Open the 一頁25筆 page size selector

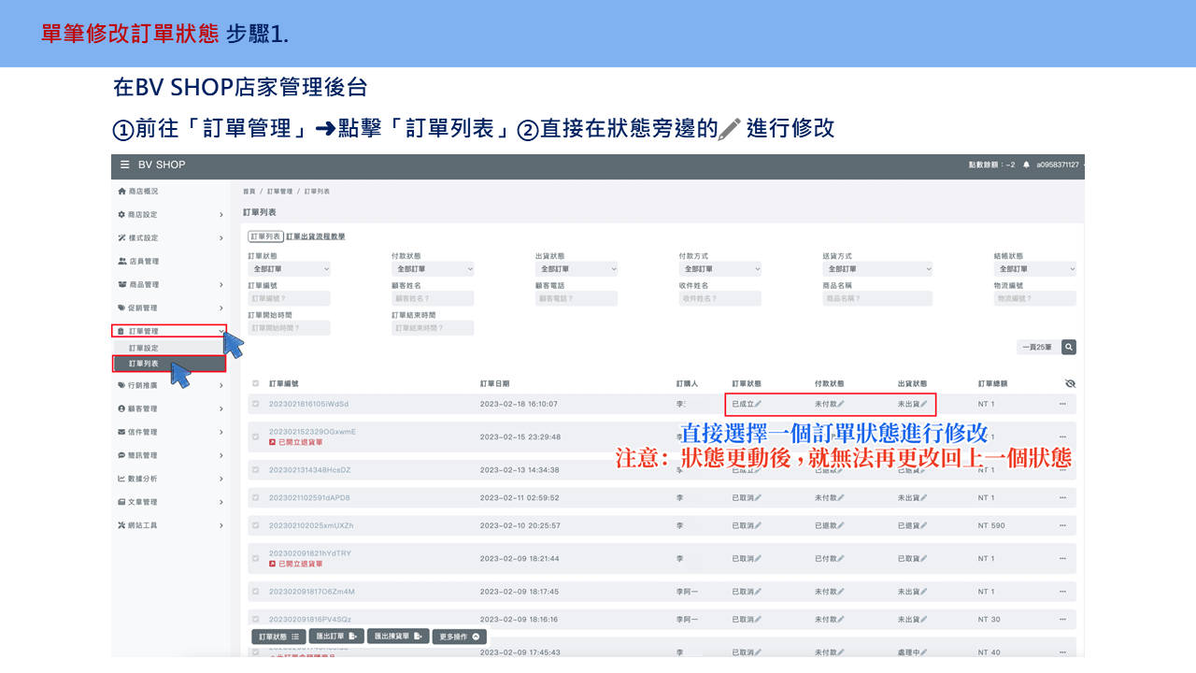click(x=1037, y=347)
